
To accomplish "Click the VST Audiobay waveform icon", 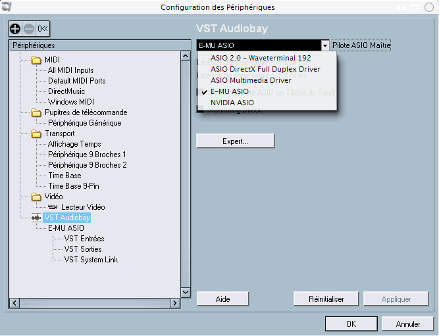I will pos(36,218).
